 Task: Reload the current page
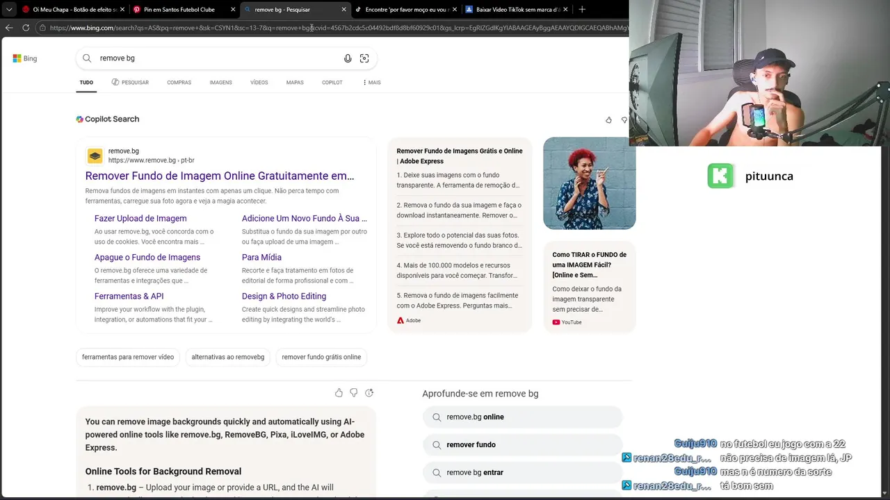pyautogui.click(x=26, y=28)
